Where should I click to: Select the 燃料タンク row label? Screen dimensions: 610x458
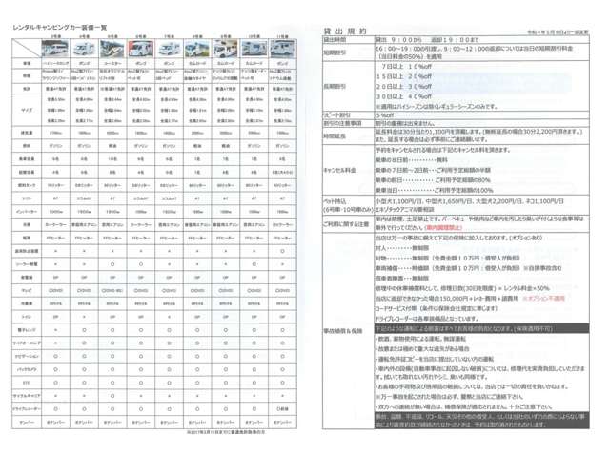click(27, 185)
